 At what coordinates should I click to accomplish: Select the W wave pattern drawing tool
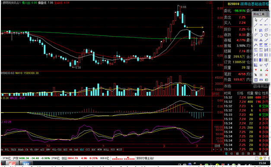[x=256, y=40]
